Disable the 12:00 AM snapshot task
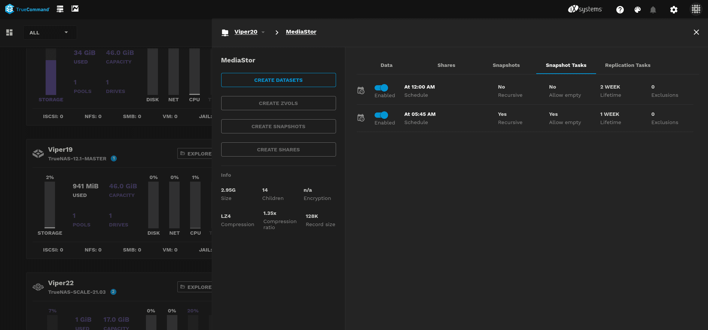The image size is (708, 330). [x=381, y=88]
